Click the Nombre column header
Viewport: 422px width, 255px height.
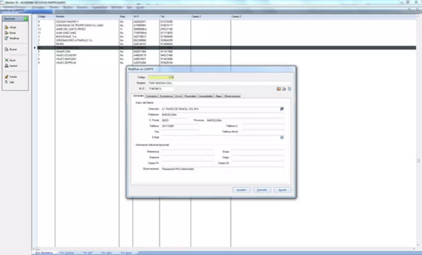(87, 16)
